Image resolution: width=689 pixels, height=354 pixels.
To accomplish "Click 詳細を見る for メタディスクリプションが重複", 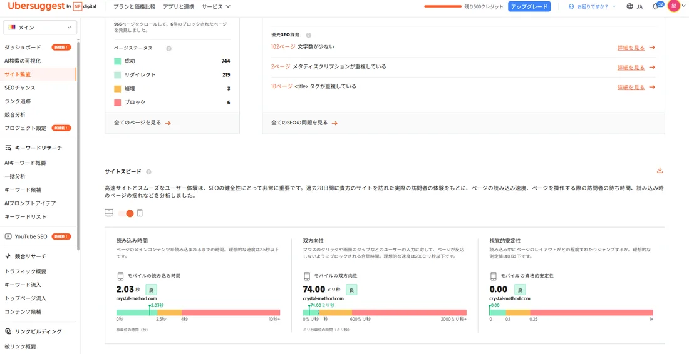I will pyautogui.click(x=631, y=68).
